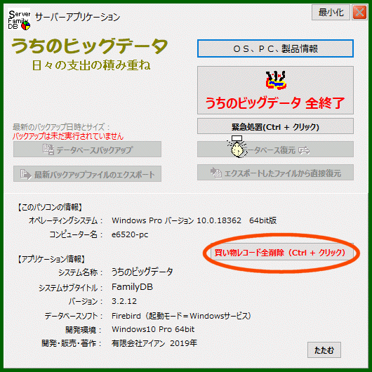The width and height of the screenshot is (372, 372).
Task: Click エクスポートしたファイルから直接復元 button
Action: click(275, 173)
